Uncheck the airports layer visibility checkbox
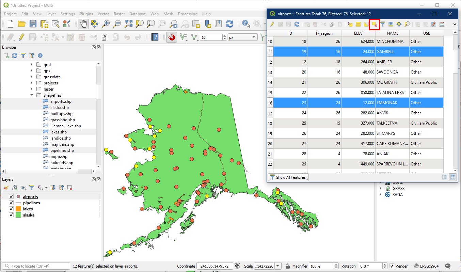The image size is (461, 272). point(11,197)
